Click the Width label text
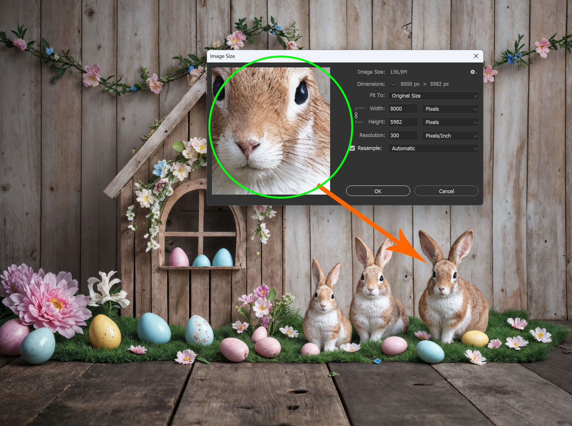 (377, 109)
